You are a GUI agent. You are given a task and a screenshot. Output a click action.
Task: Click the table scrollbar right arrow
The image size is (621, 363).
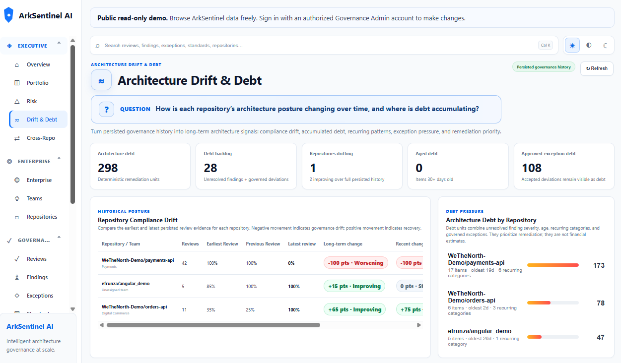(x=419, y=325)
